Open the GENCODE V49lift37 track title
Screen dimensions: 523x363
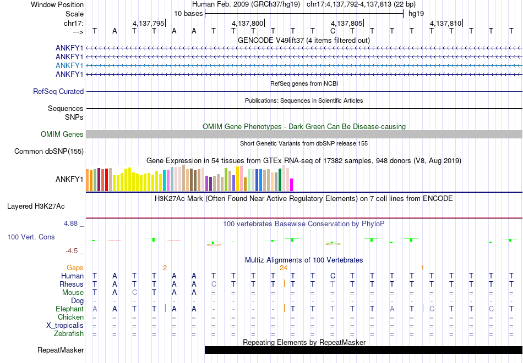304,40
